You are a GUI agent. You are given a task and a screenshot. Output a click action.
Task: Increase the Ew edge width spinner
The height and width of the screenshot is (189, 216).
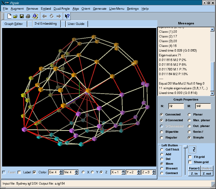pos(61,171)
